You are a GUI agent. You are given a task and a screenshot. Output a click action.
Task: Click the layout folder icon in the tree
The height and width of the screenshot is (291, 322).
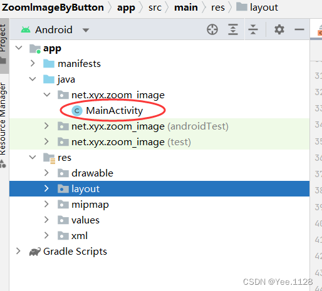tap(63, 188)
